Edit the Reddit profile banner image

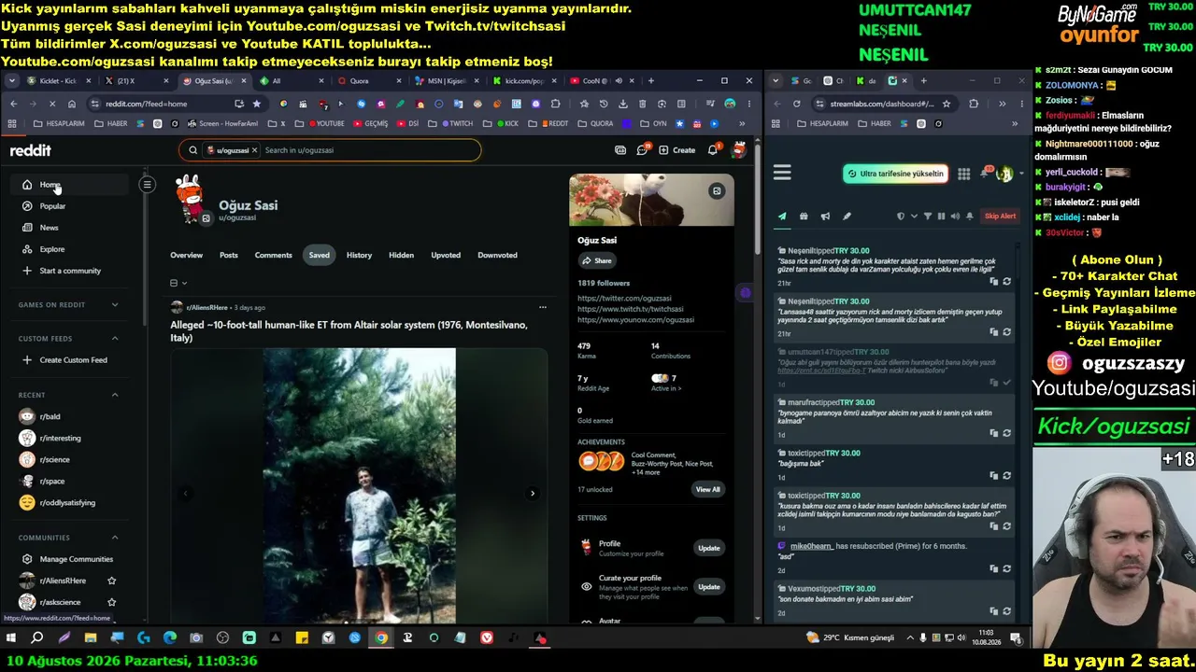[x=717, y=190]
